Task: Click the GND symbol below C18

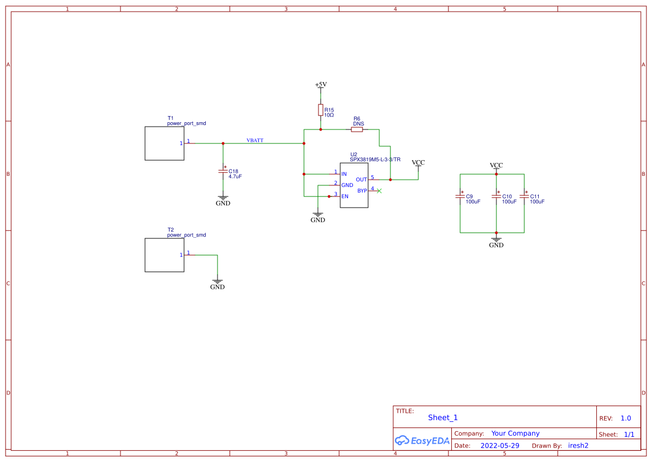Action: (223, 199)
